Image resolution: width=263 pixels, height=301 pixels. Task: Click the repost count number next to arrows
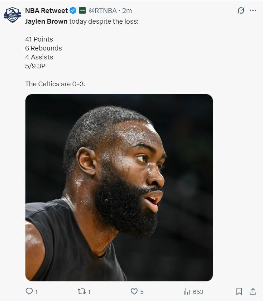tap(89, 292)
